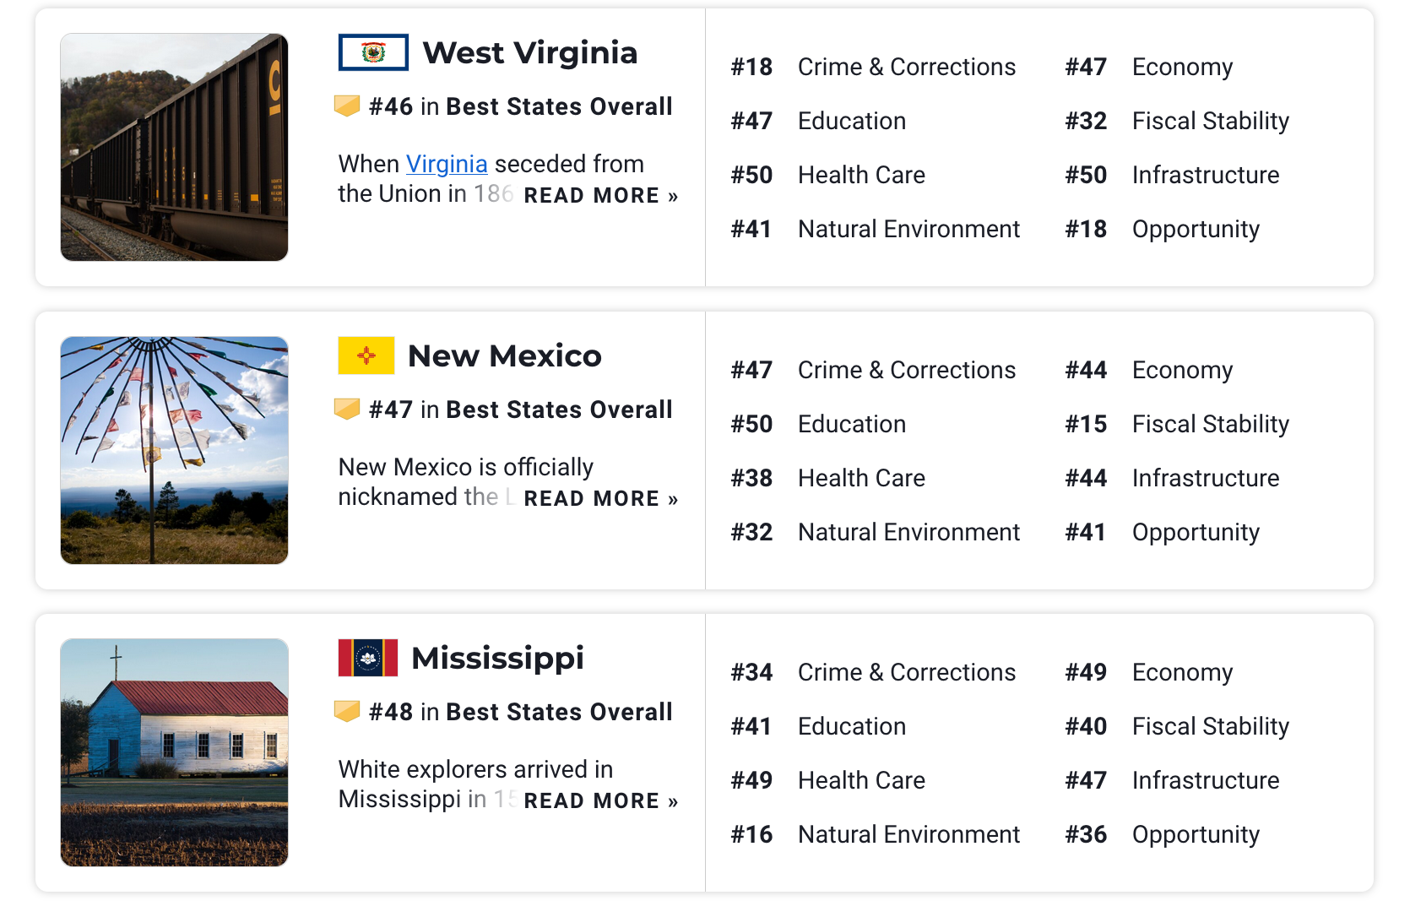Click the New Mexico state flag icon
This screenshot has height=917, width=1410.
(x=366, y=355)
